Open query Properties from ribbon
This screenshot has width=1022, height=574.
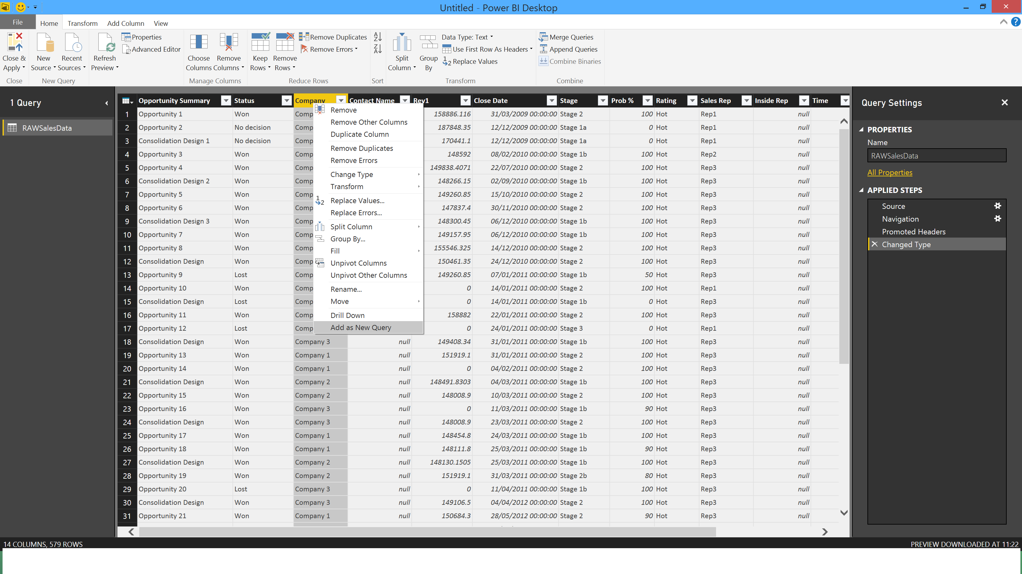click(x=141, y=37)
